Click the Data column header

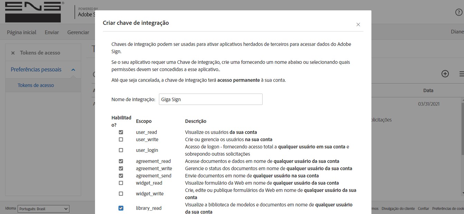[x=428, y=90]
